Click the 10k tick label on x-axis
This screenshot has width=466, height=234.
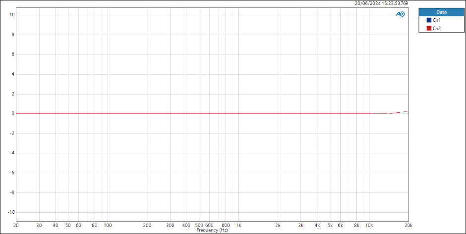coord(369,226)
